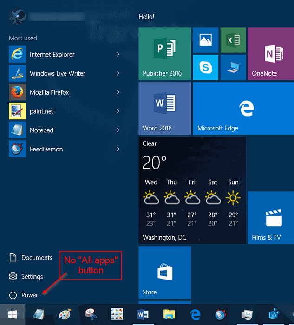Launch Skype from the small tile
The width and height of the screenshot is (294, 325).
[x=205, y=67]
